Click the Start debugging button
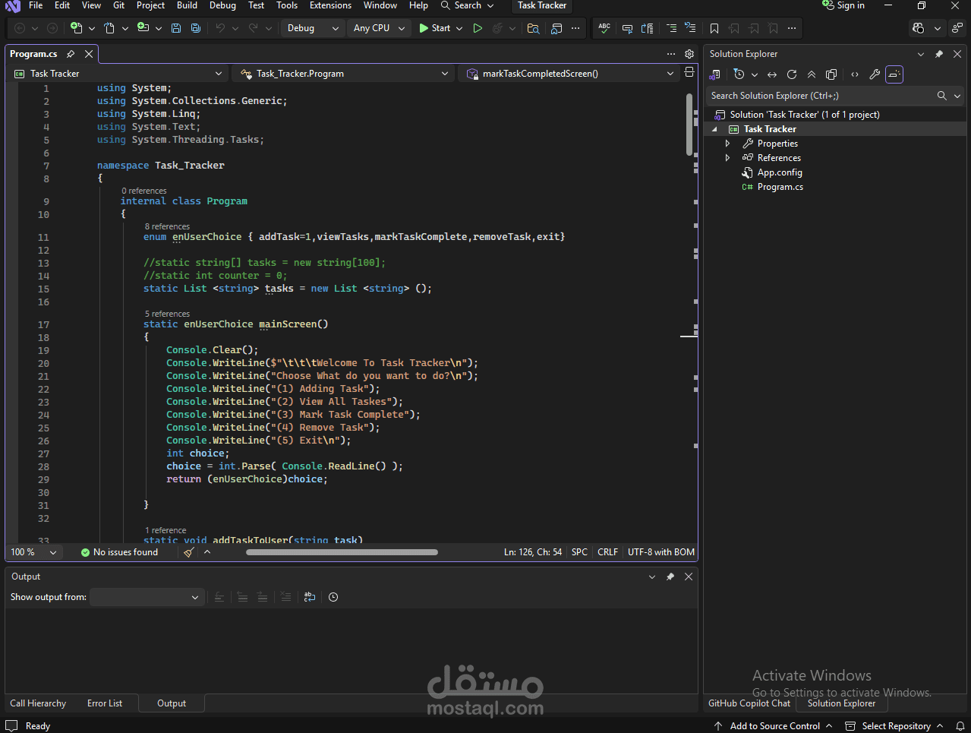The height and width of the screenshot is (733, 971). point(434,28)
